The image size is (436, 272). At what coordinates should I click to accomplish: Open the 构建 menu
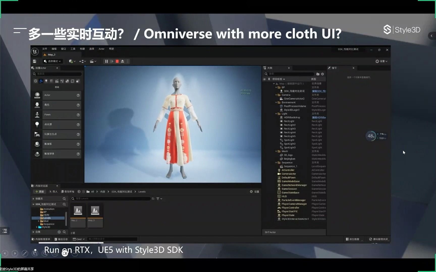click(x=82, y=49)
